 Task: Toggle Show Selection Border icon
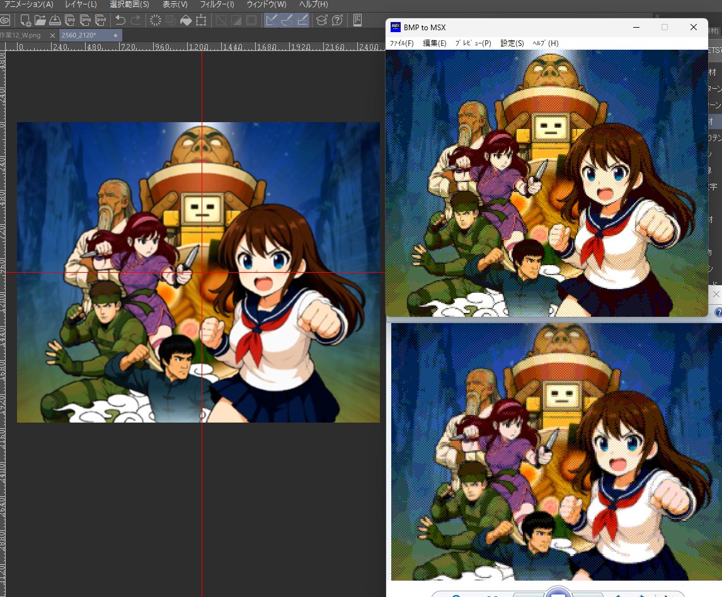pyautogui.click(x=251, y=20)
